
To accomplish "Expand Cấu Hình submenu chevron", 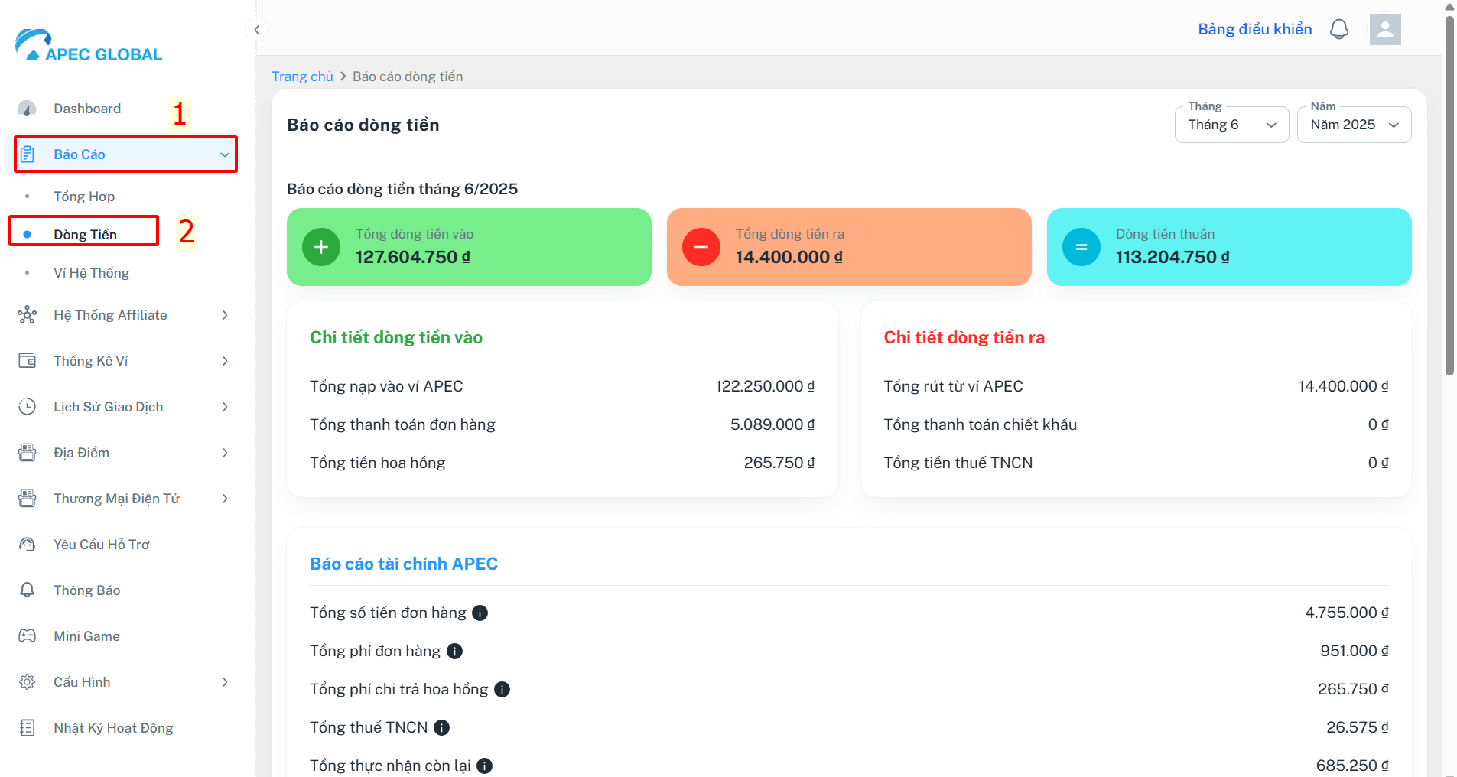I will tap(225, 682).
